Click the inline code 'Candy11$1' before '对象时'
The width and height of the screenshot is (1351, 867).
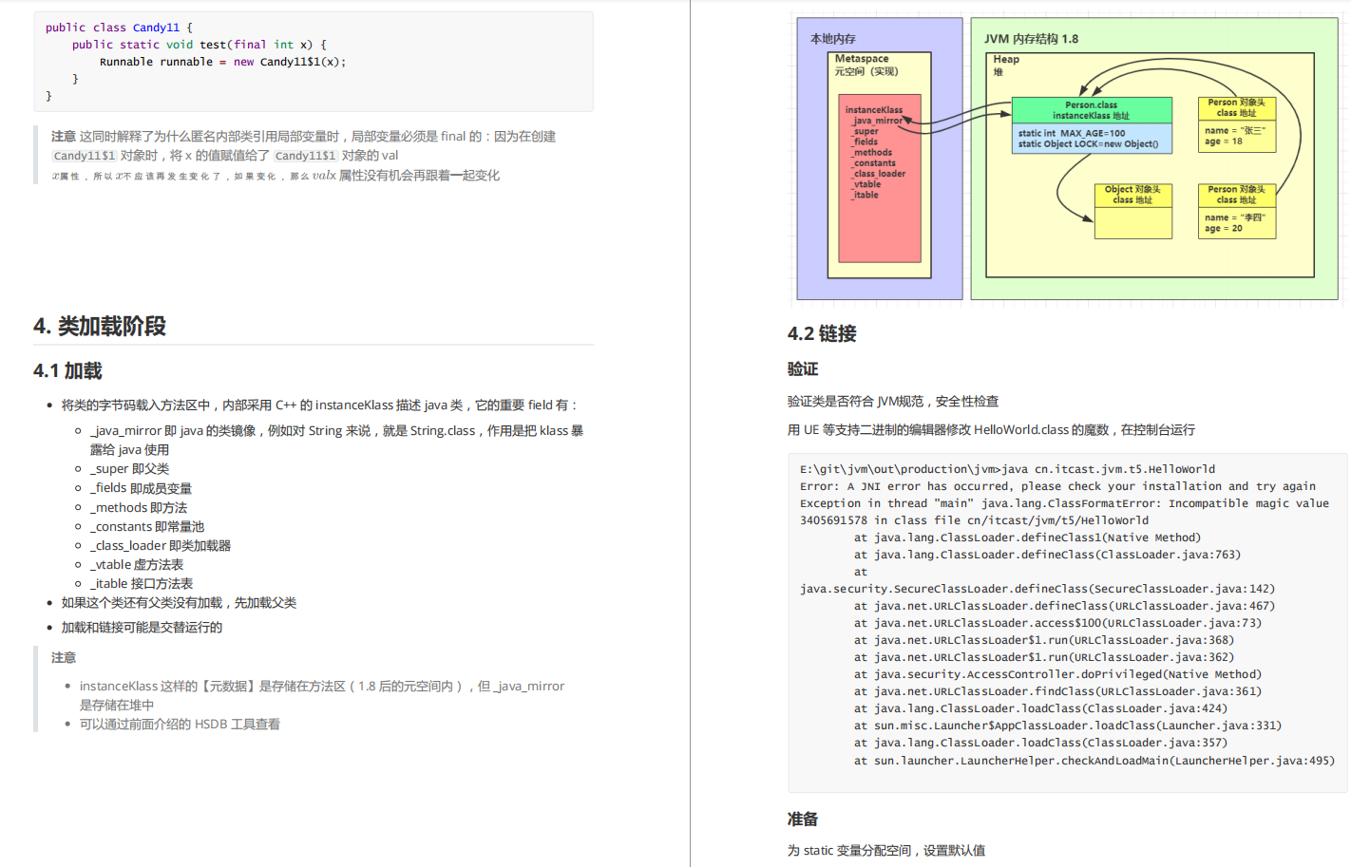(x=85, y=156)
